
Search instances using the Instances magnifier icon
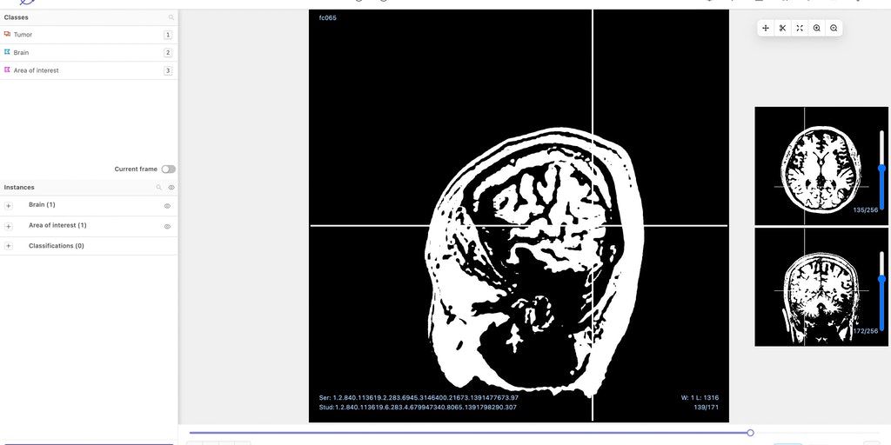[x=159, y=188]
